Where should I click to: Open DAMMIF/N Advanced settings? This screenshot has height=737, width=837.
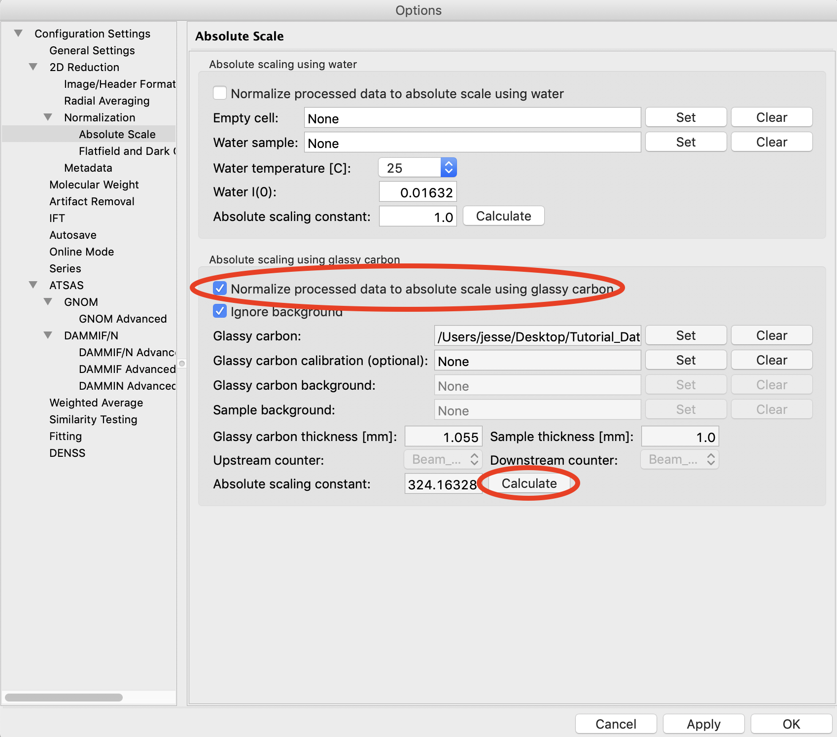tap(127, 352)
